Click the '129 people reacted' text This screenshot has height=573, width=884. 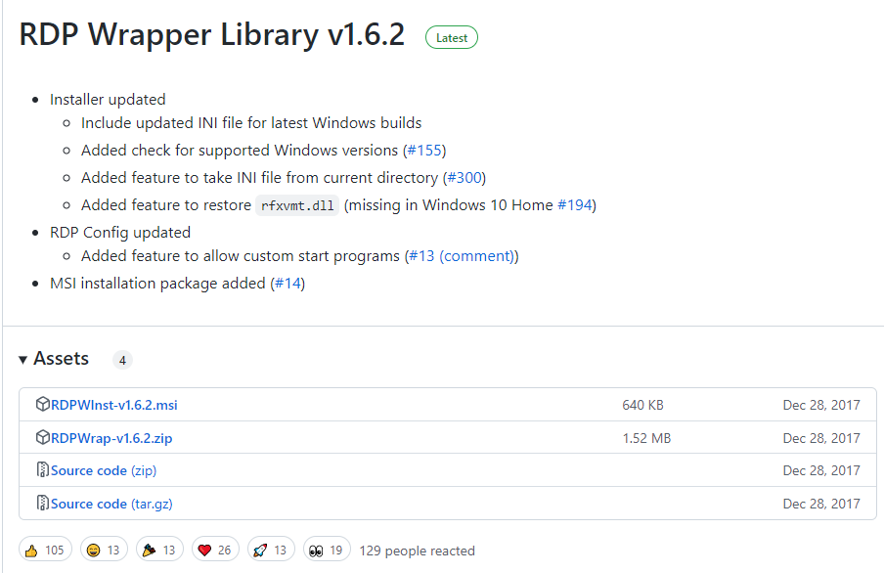[418, 551]
